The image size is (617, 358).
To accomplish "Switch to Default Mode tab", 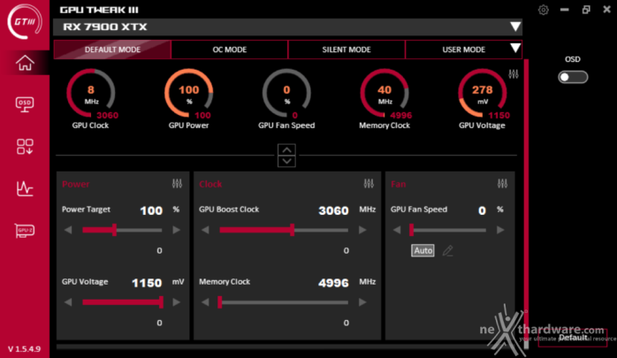I will 112,50.
